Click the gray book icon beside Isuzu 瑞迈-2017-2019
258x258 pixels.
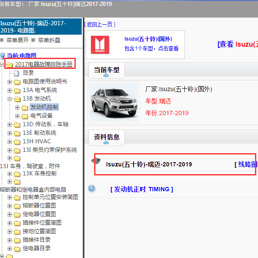pyautogui.click(x=96, y=160)
